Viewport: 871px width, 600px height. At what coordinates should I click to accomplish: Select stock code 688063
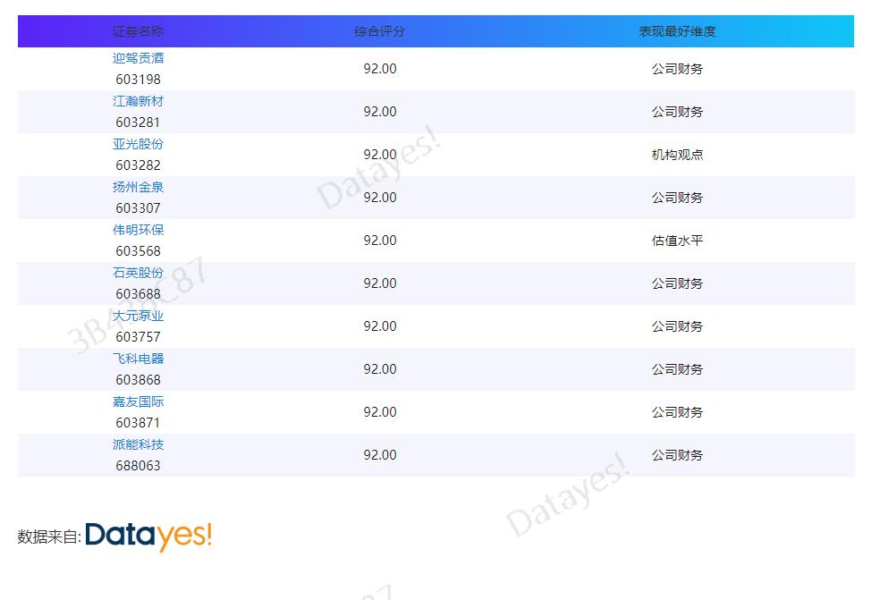(x=138, y=465)
